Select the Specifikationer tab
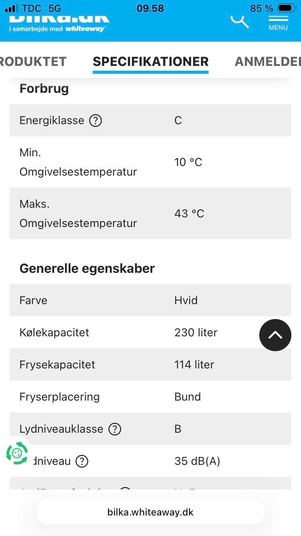The width and height of the screenshot is (301, 536). click(x=150, y=61)
